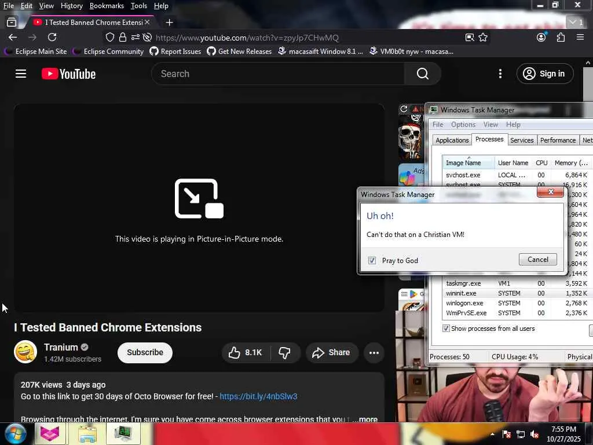
Task: Open the File menu in the browser
Action: pos(9,6)
